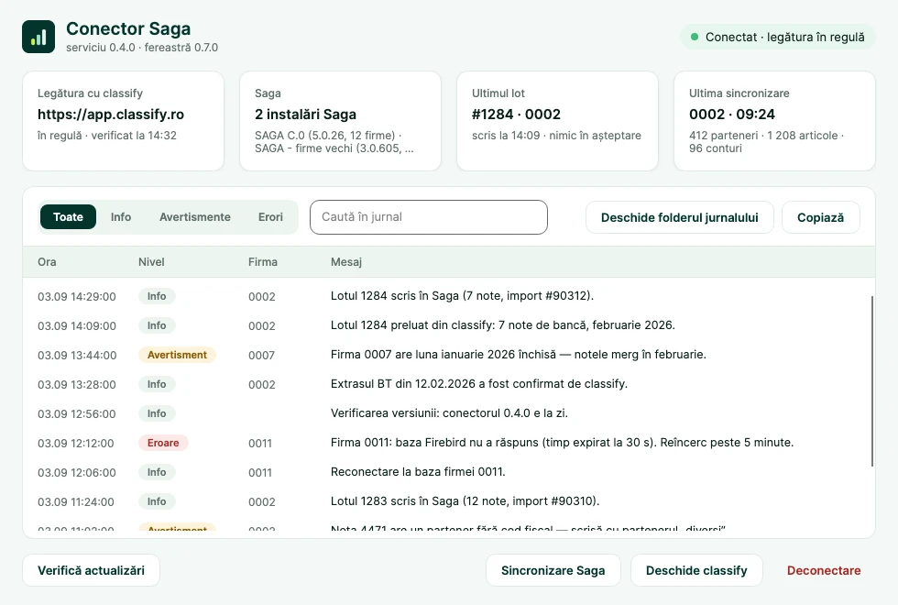
Task: Click the Info badge in 14:29:00 row
Action: click(x=157, y=296)
